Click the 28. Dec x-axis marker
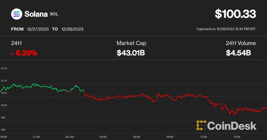This screenshot has width=267, height=140. [x=70, y=137]
